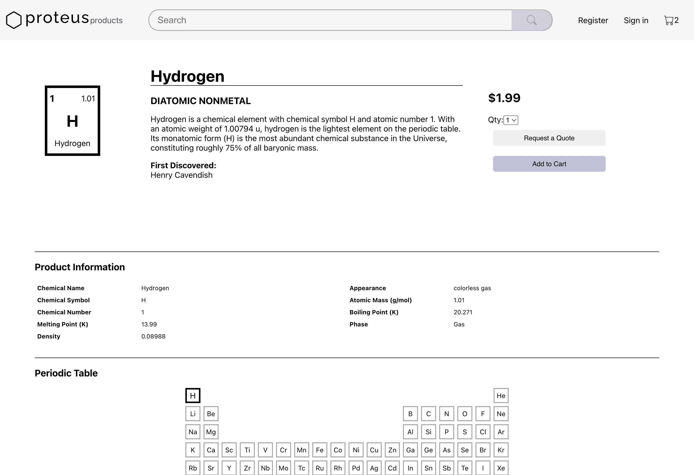Choose the Fe iron element tile
The height and width of the screenshot is (475, 694).
pos(320,450)
